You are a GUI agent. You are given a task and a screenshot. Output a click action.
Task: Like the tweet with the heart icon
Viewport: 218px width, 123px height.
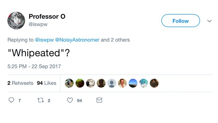70,100
